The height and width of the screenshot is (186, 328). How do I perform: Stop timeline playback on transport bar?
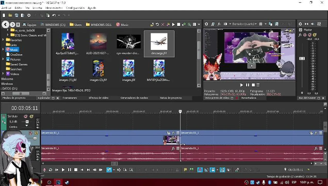(x=76, y=170)
